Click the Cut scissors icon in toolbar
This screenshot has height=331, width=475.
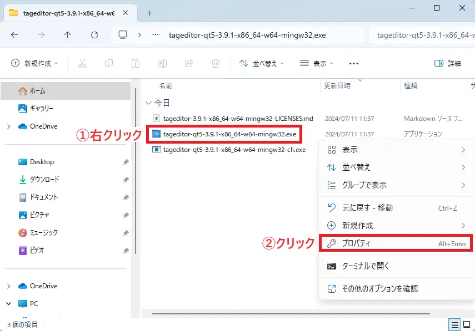(x=82, y=63)
